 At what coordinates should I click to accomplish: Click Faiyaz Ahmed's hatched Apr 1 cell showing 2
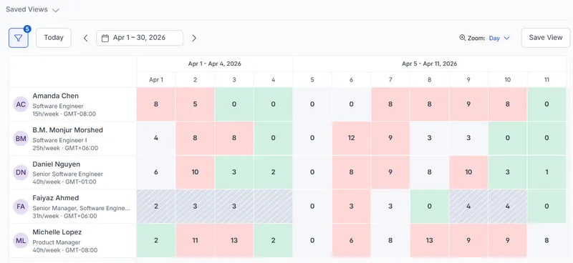coord(156,207)
